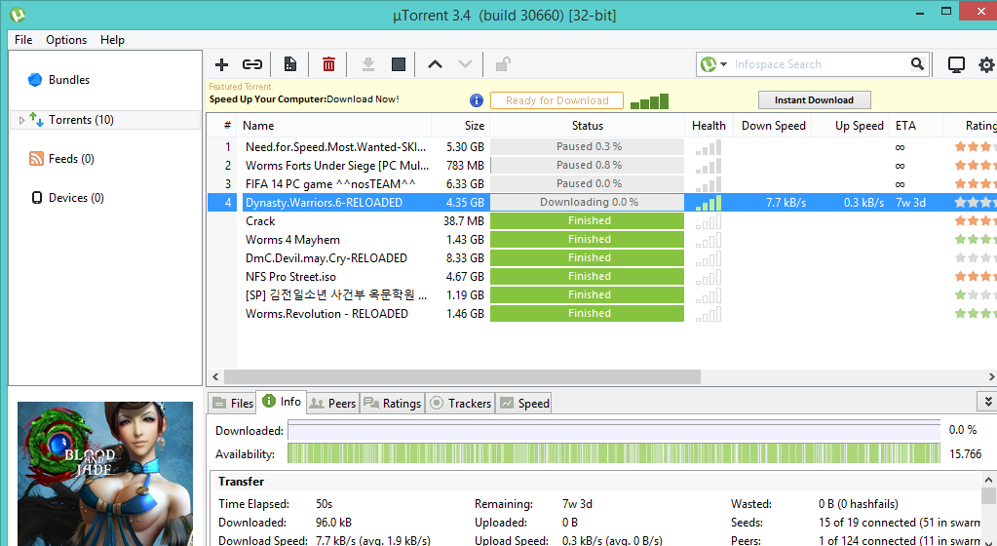Click the green signal bars in the featured banner

[649, 101]
